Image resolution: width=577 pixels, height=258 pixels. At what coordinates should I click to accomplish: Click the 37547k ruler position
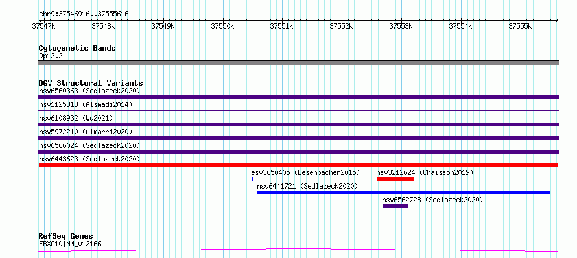44,26
